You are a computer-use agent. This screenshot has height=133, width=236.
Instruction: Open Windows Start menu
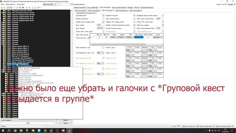(3, 130)
